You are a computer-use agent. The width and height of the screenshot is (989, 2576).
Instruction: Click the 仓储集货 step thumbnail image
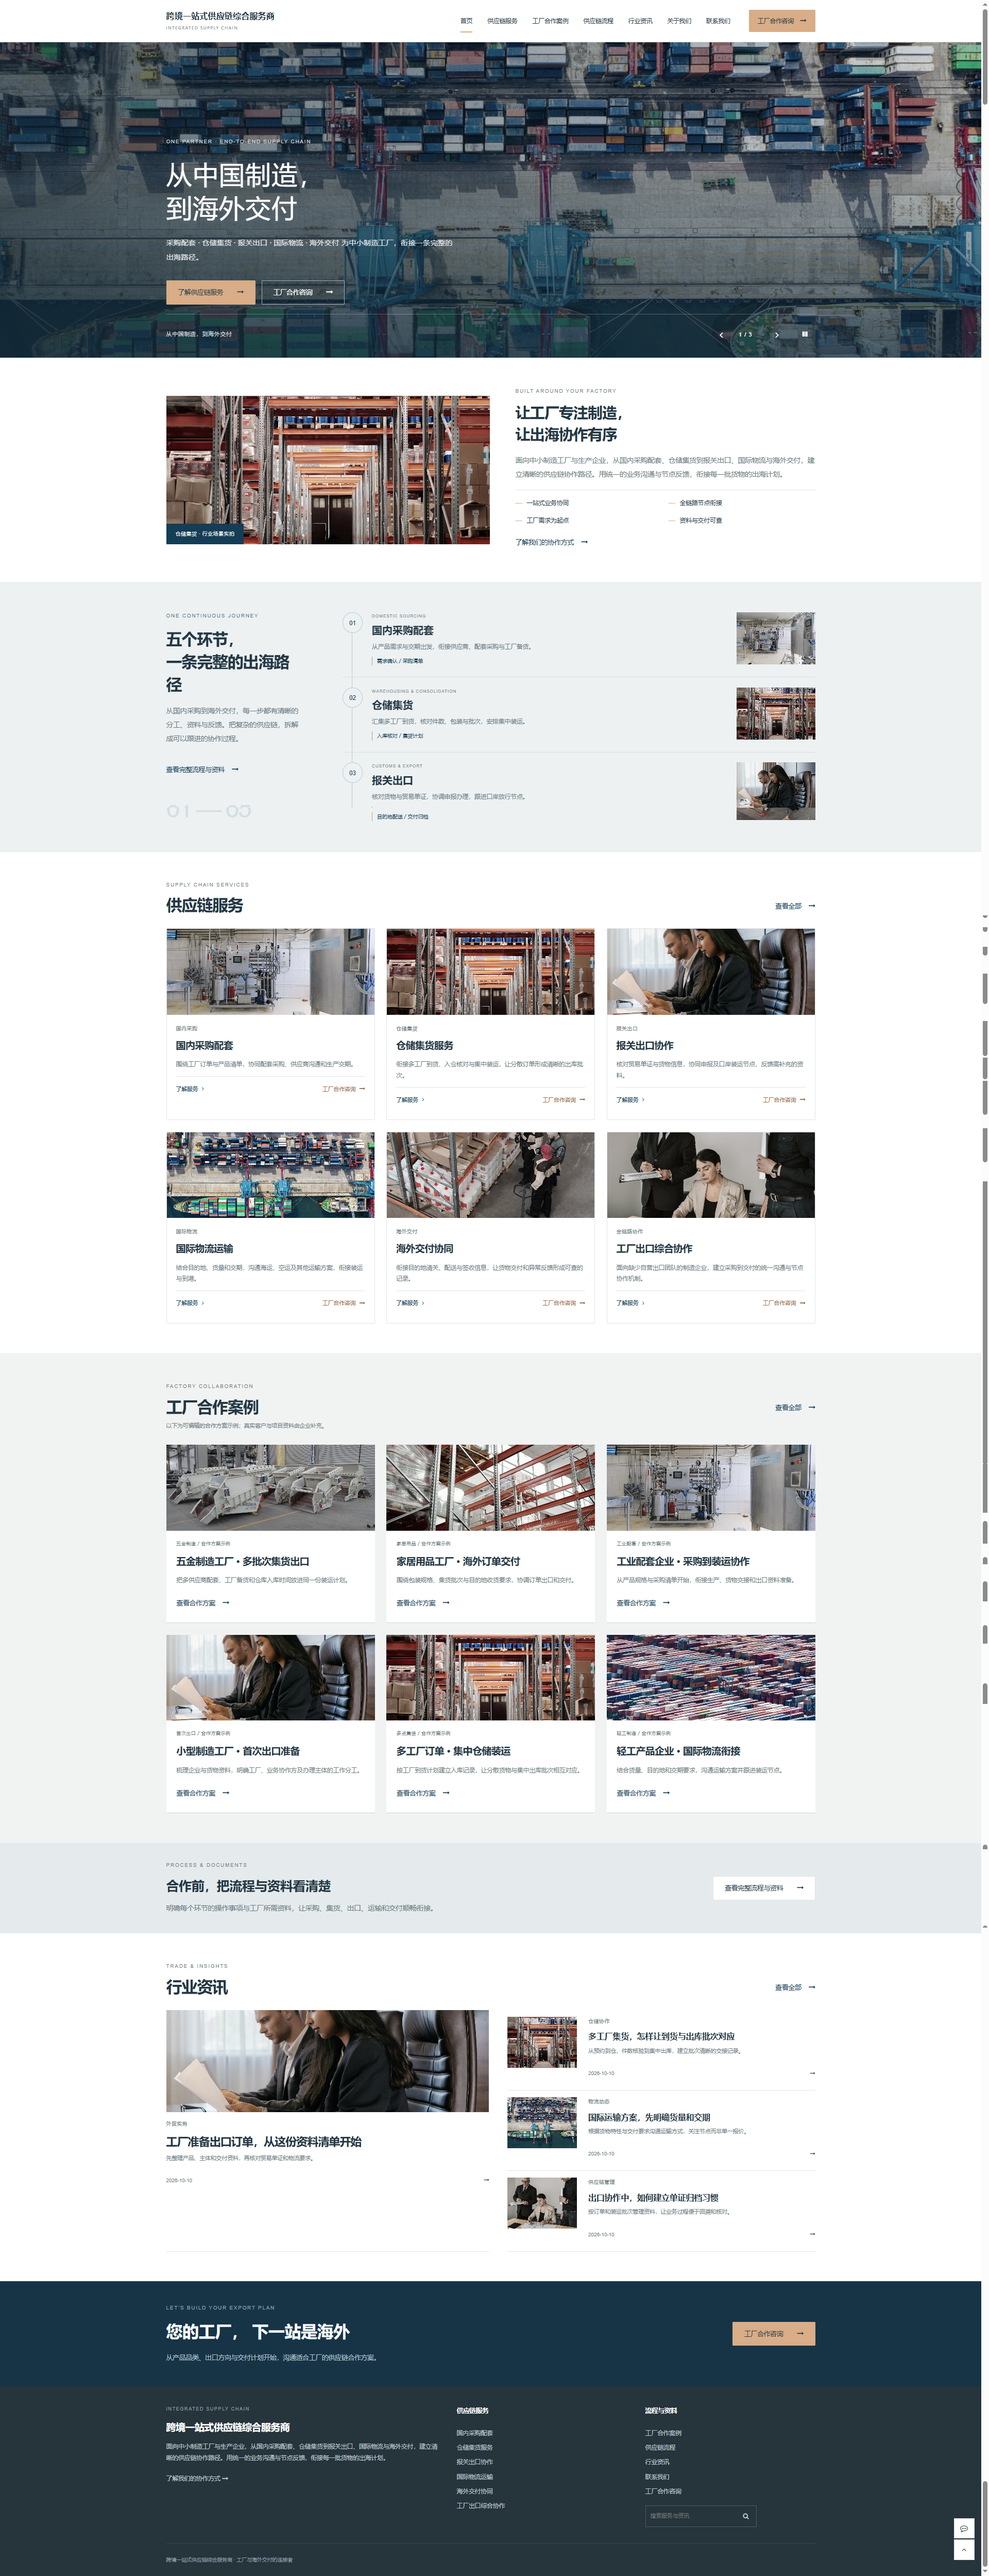click(775, 713)
